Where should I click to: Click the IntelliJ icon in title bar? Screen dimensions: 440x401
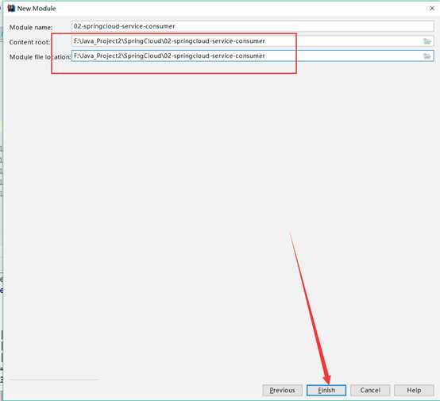(x=11, y=9)
